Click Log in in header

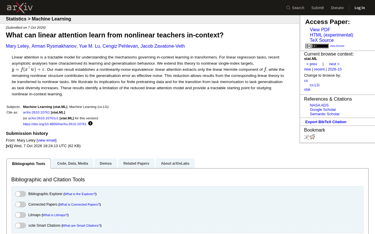click(359, 8)
